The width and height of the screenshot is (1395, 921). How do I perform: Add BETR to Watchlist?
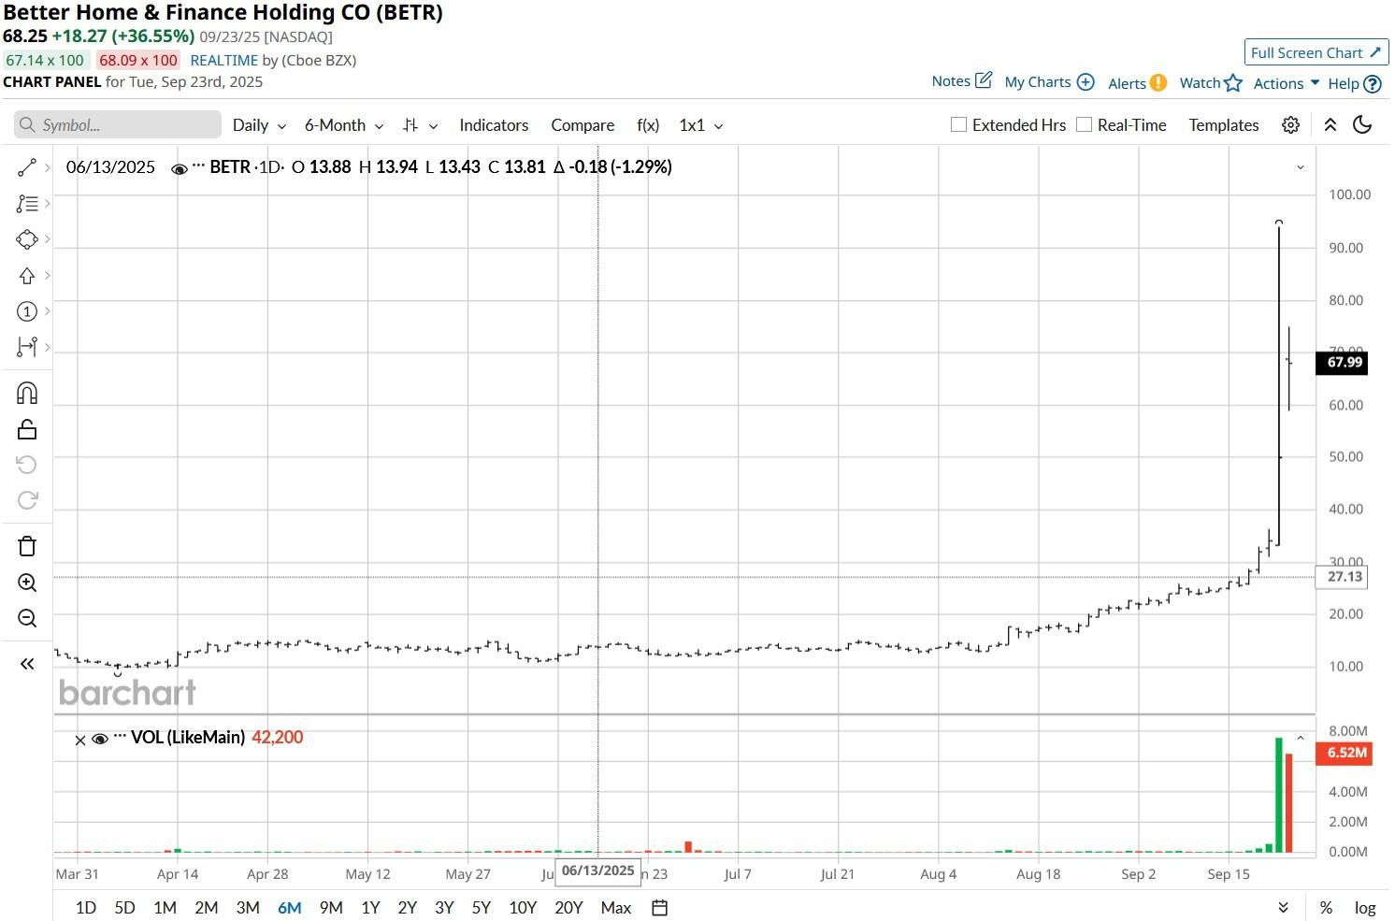pyautogui.click(x=1211, y=83)
